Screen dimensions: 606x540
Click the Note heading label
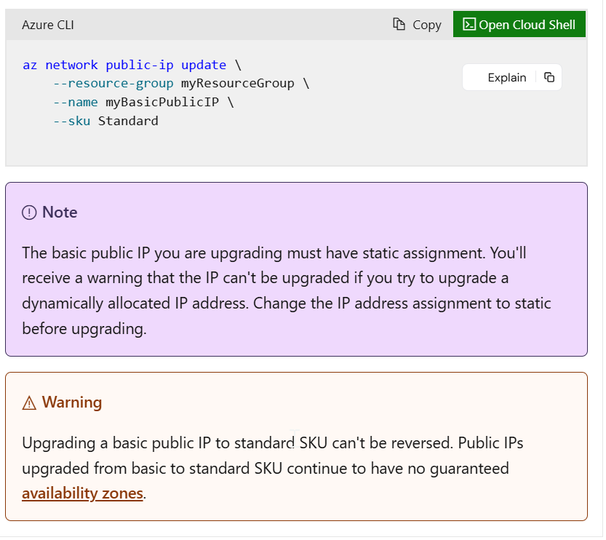click(x=58, y=212)
